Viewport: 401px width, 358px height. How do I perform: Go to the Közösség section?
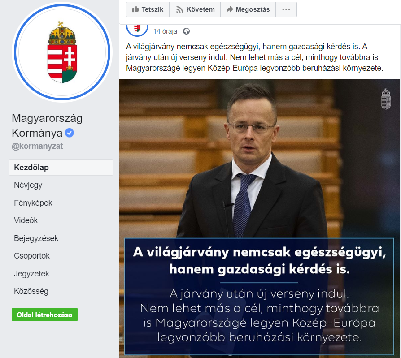click(31, 291)
